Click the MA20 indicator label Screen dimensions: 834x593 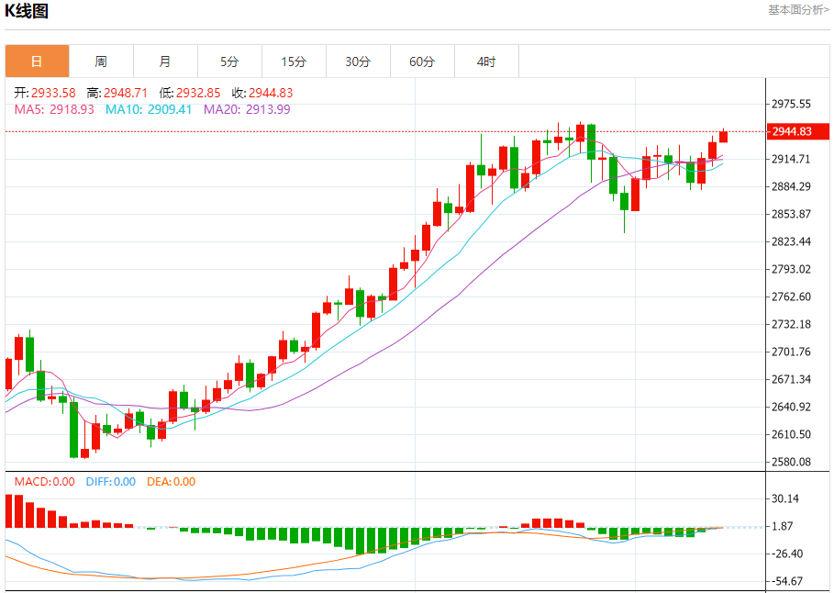coord(247,109)
